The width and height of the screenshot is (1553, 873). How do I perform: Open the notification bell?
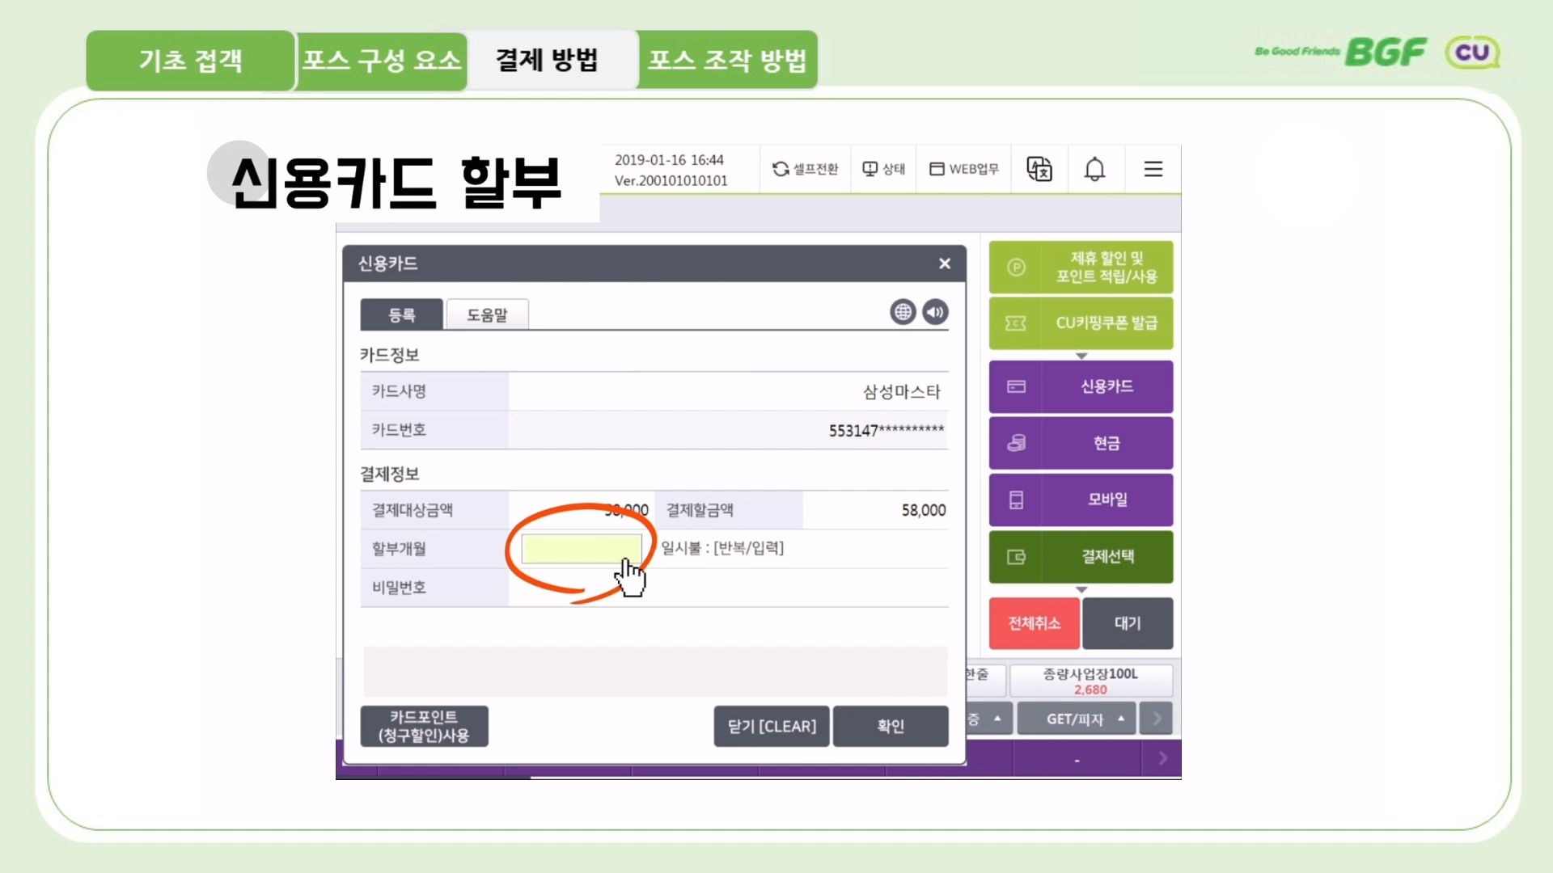point(1094,169)
